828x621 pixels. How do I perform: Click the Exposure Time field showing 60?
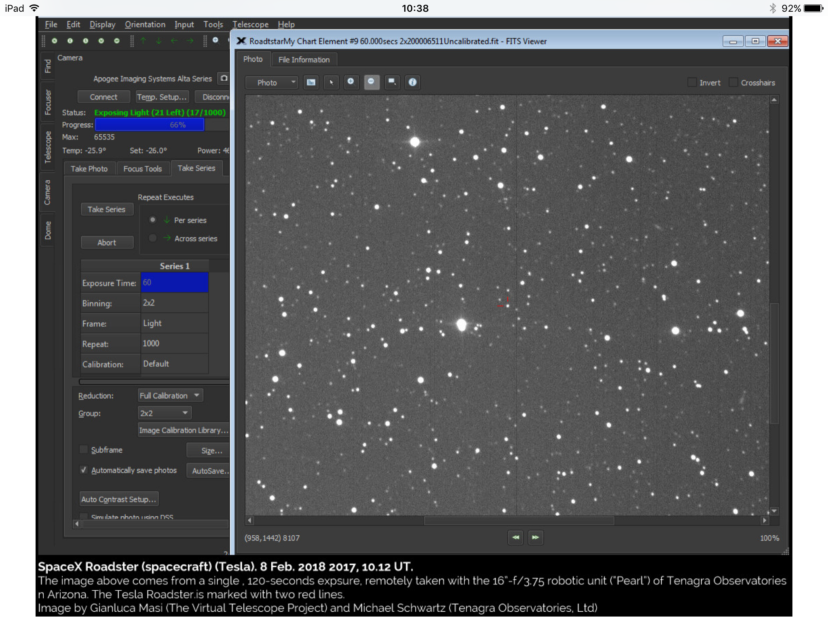[175, 283]
